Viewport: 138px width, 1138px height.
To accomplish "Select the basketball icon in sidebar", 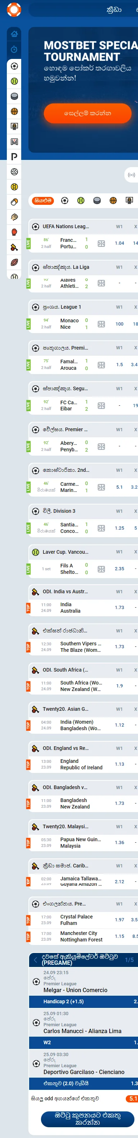I will coord(14,111).
